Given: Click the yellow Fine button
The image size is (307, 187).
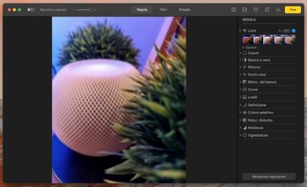Looking at the screenshot, I should coord(293,10).
